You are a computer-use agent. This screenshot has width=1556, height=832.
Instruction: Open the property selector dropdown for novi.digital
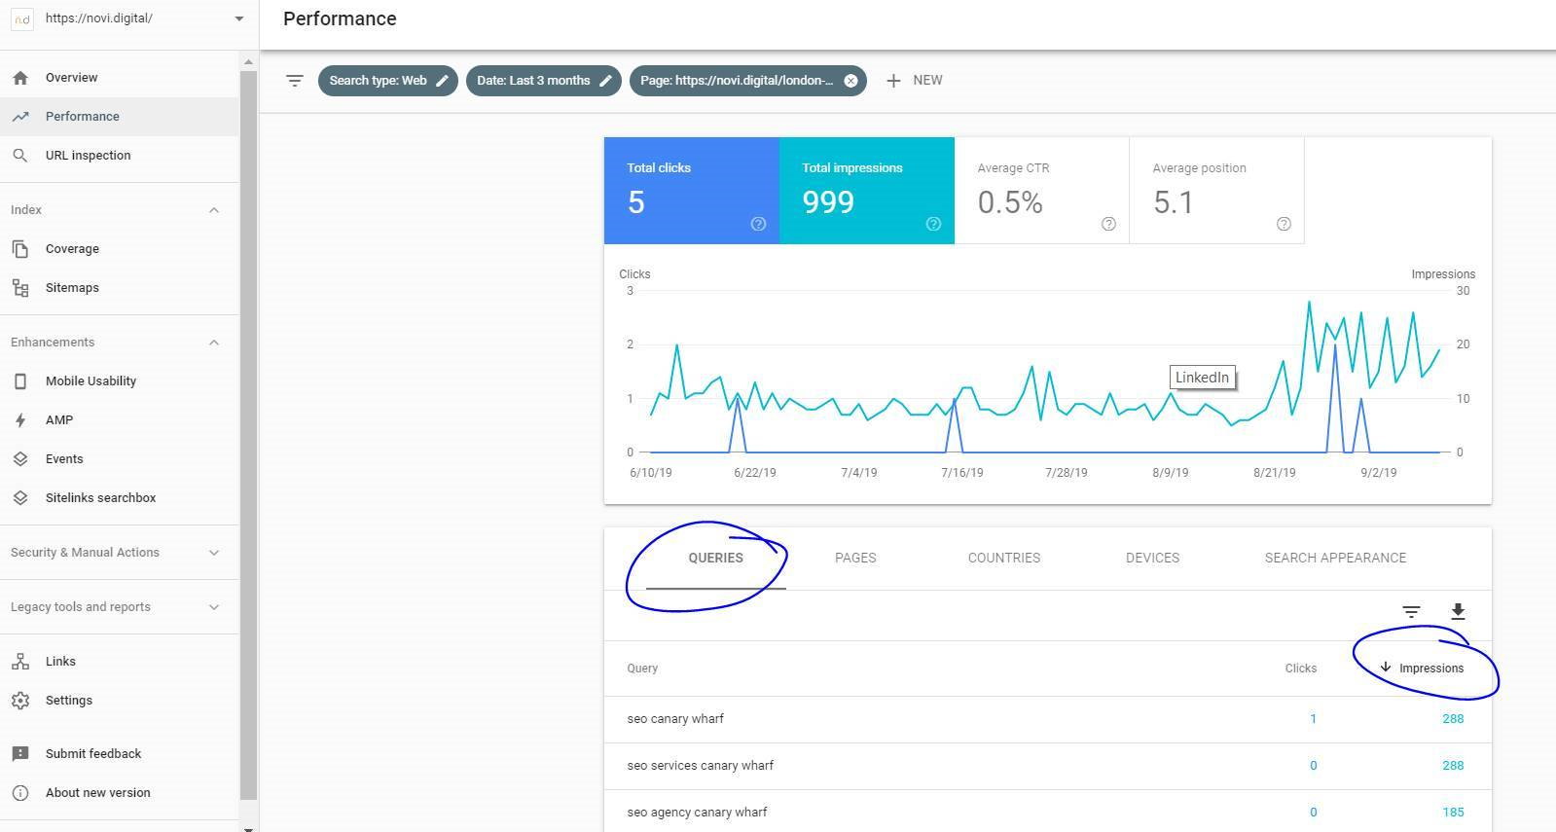(x=239, y=18)
